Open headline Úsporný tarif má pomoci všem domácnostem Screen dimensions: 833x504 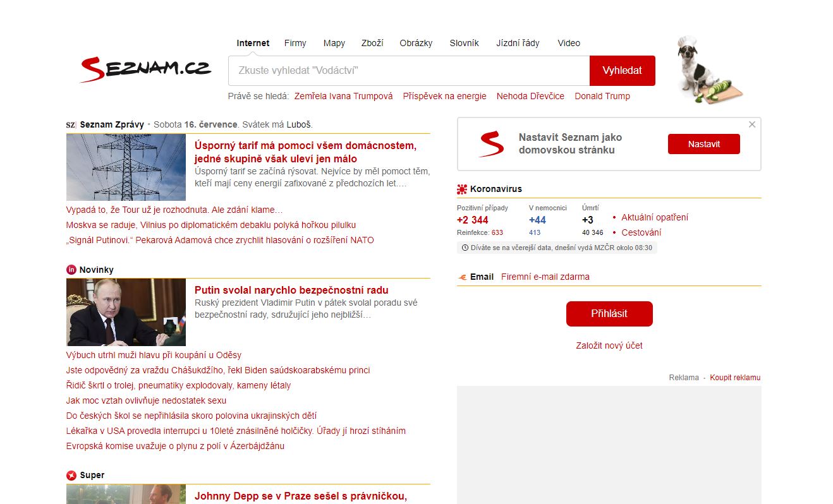[x=305, y=152]
